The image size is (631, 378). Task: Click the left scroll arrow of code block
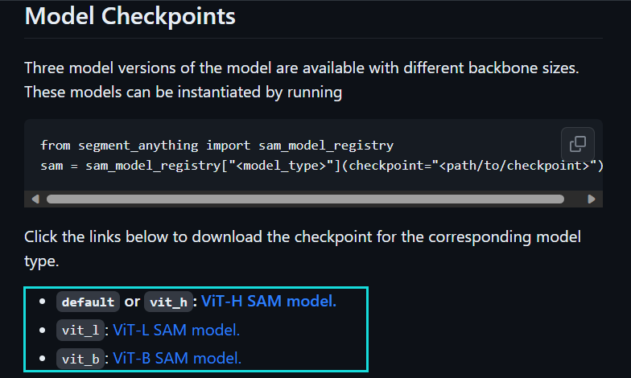(35, 199)
